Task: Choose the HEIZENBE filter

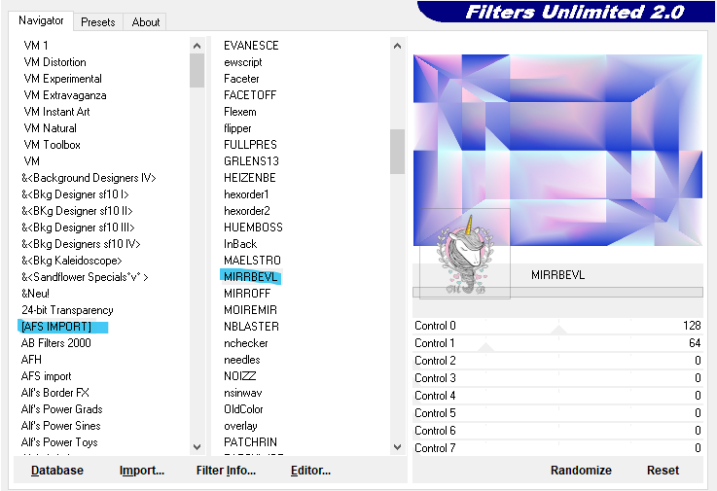Action: click(250, 178)
